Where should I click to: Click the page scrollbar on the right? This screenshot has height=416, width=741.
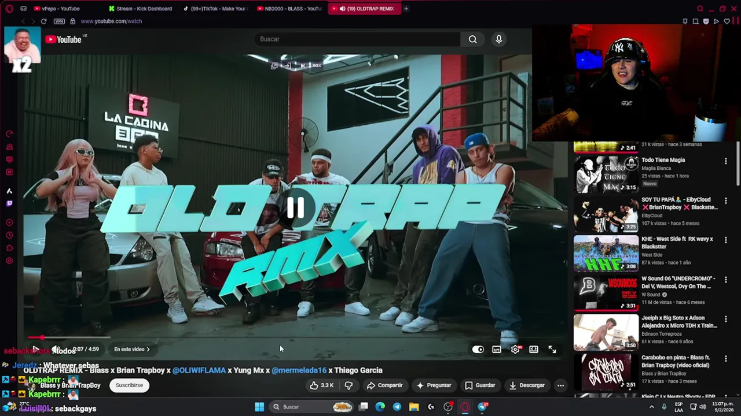tap(738, 165)
